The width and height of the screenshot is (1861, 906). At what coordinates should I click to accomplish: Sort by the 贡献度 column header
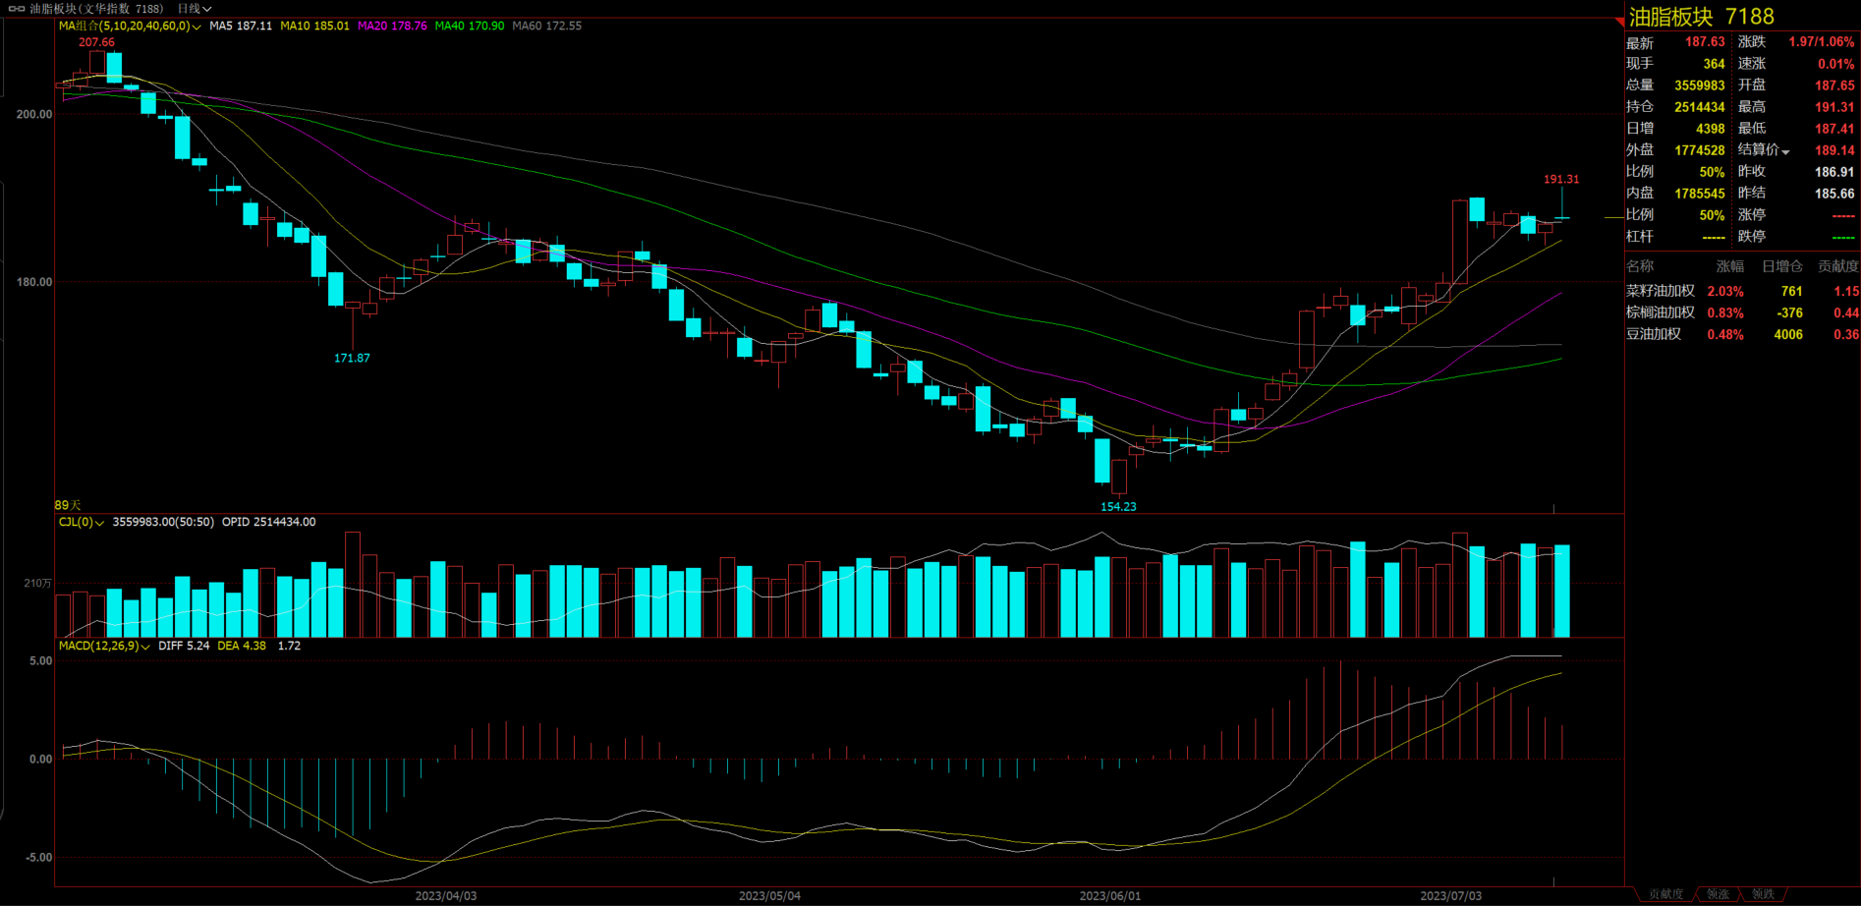(1837, 266)
